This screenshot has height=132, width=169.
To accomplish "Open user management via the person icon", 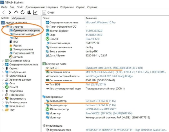I will pyautogui.click(x=29, y=12).
